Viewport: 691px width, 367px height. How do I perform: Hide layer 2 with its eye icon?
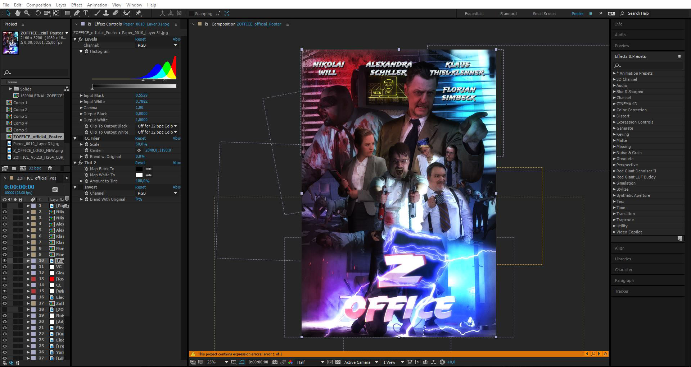coord(4,212)
